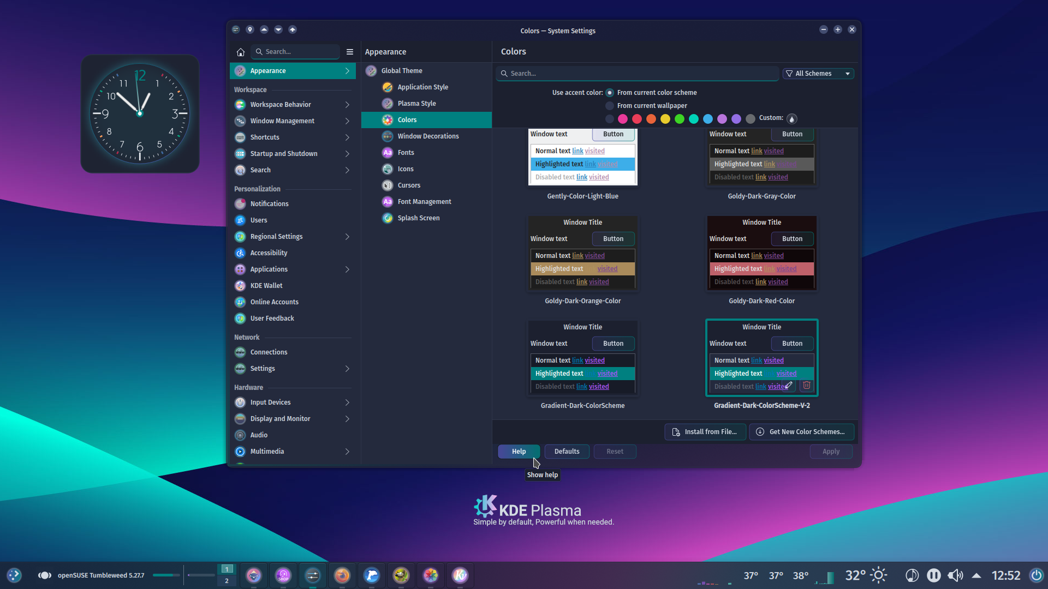Launch Firefox from the taskbar
This screenshot has width=1048, height=589.
pos(342,575)
